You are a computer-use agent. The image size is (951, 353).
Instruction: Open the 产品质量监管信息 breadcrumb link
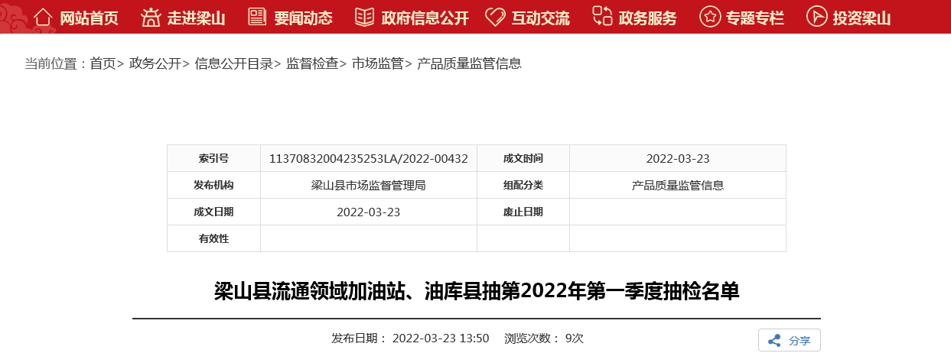[x=469, y=64]
